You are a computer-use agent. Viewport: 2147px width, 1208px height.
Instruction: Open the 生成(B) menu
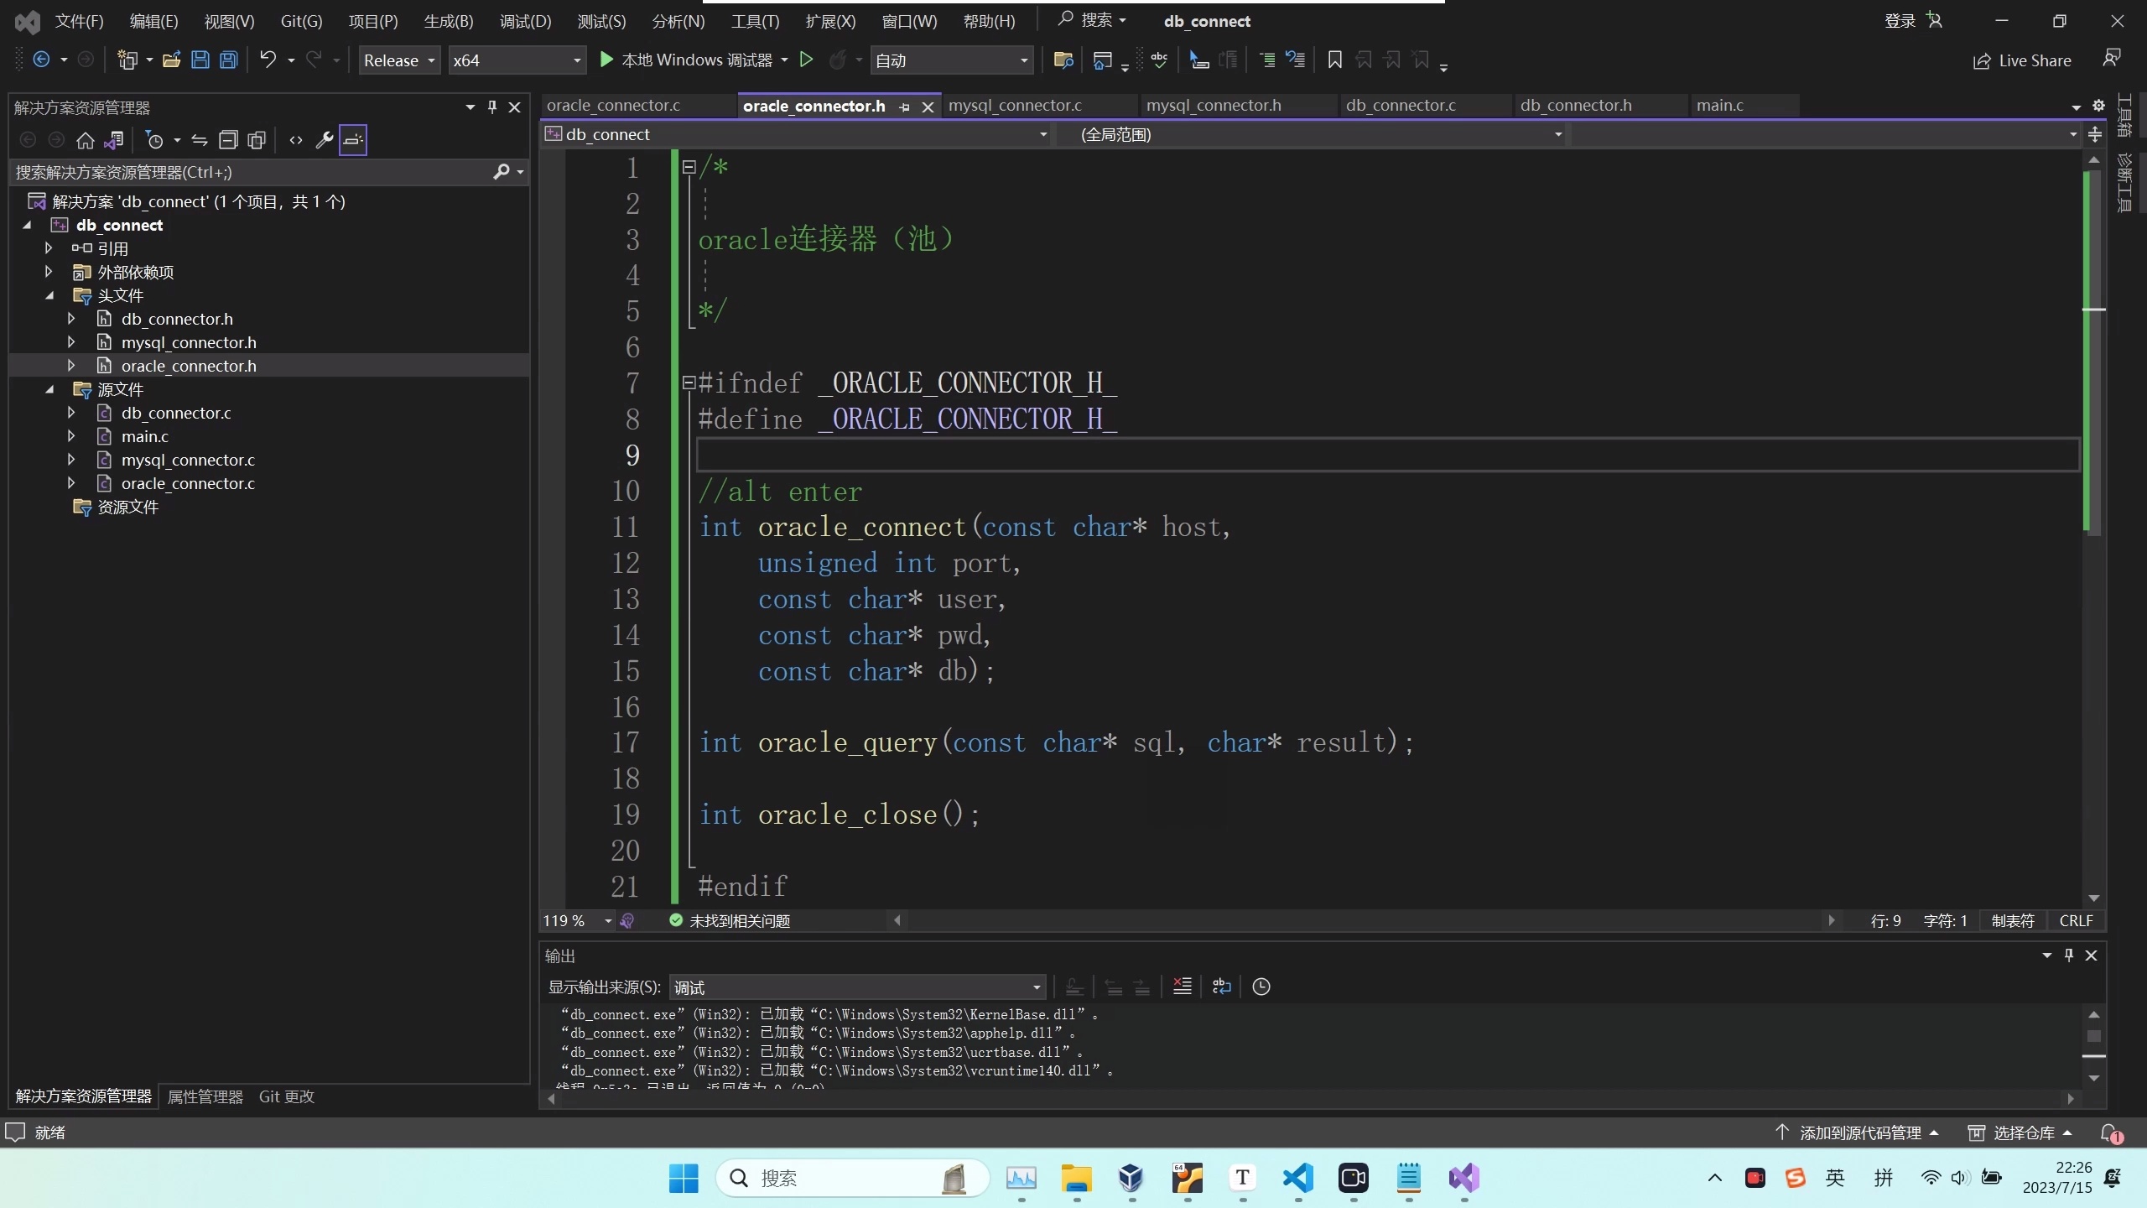(x=449, y=21)
